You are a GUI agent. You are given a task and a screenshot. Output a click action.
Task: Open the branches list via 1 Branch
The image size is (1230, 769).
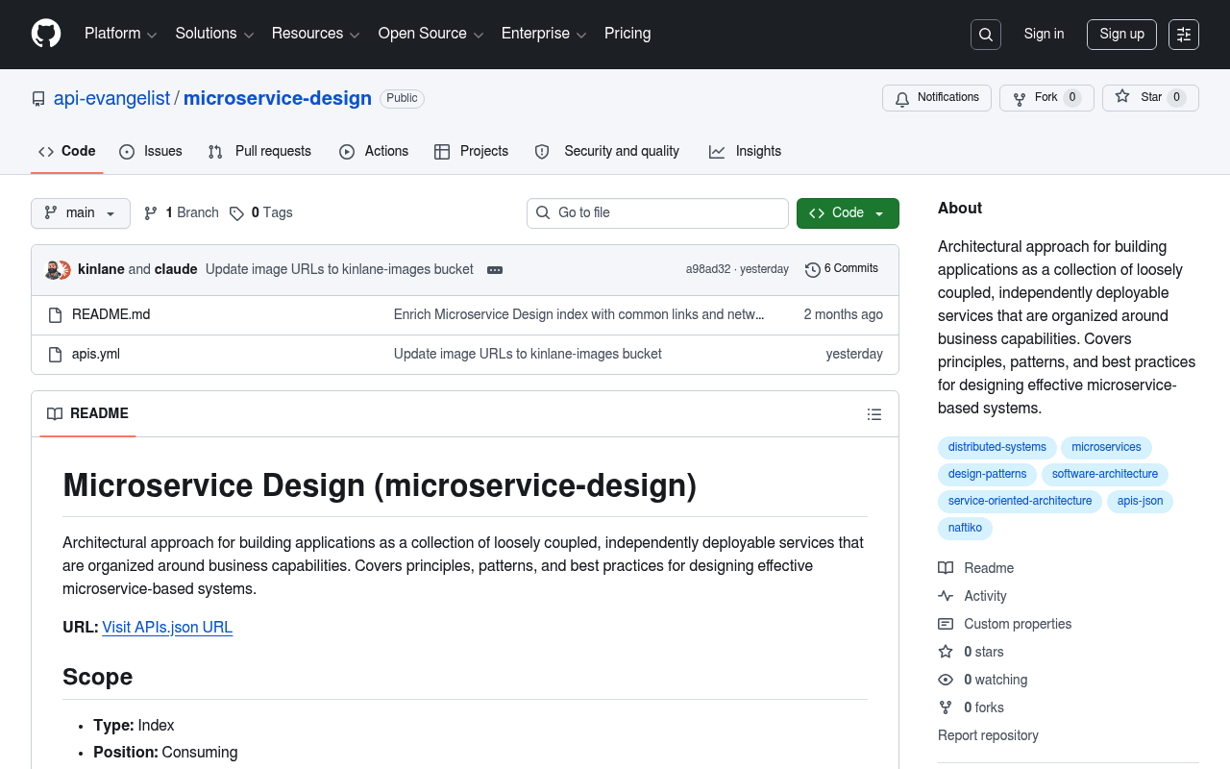(x=182, y=213)
